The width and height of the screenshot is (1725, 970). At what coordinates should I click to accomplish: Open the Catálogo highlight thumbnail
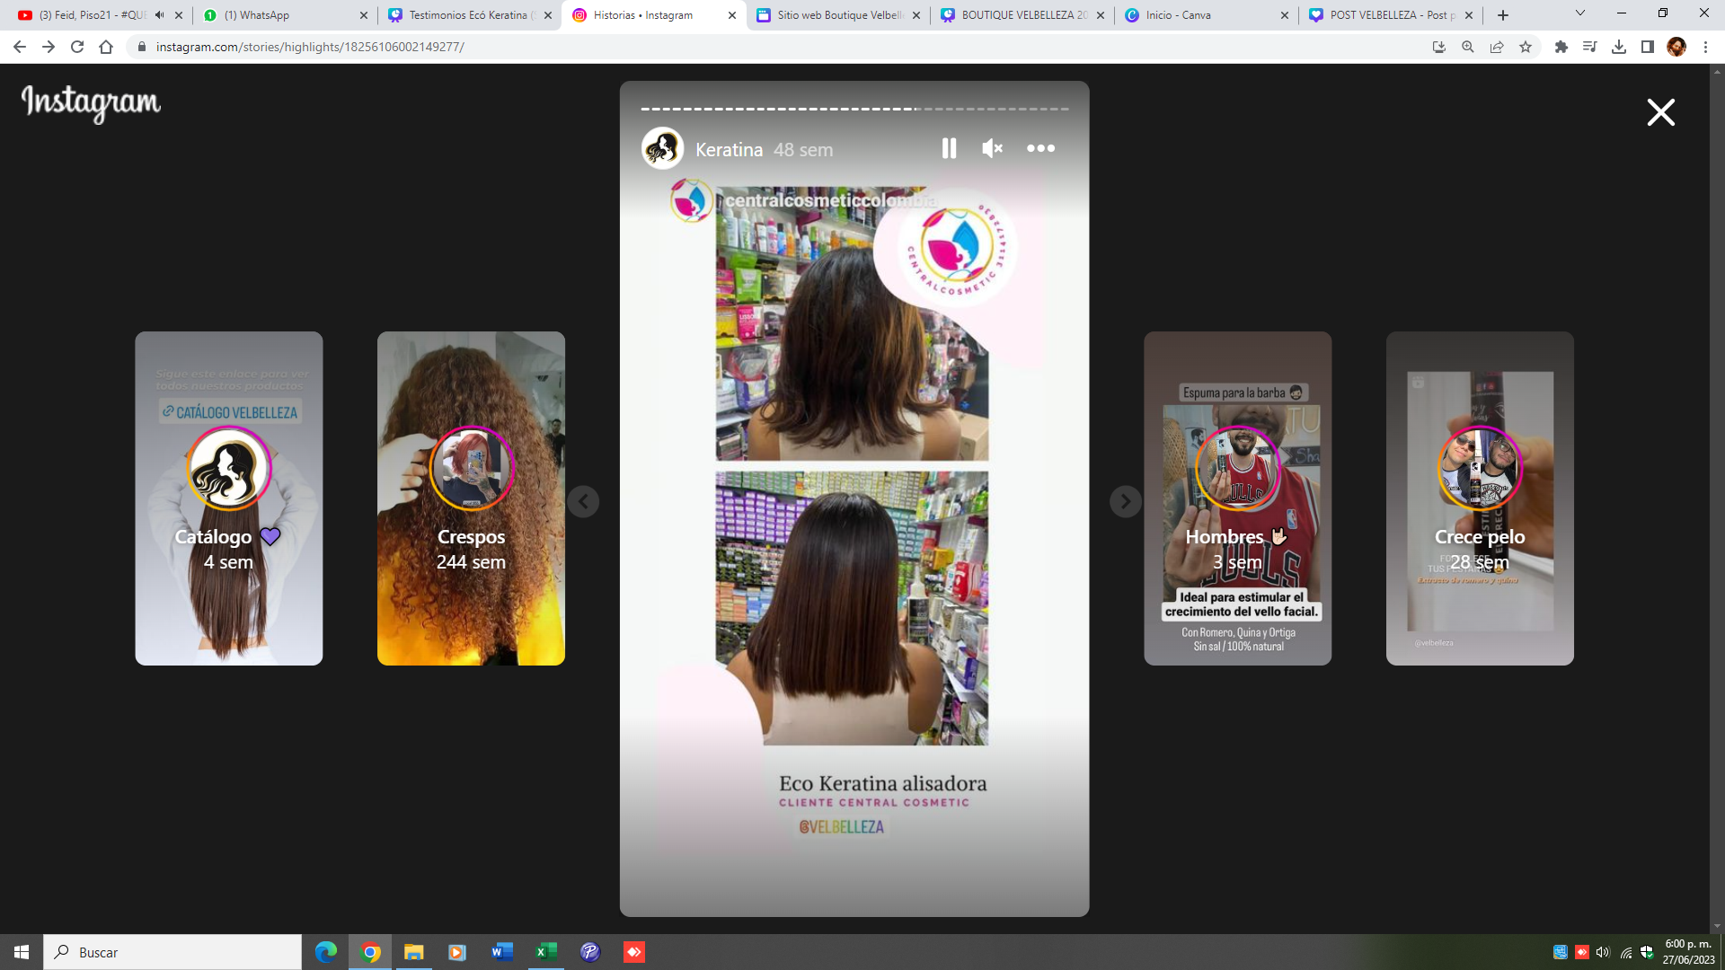click(228, 498)
